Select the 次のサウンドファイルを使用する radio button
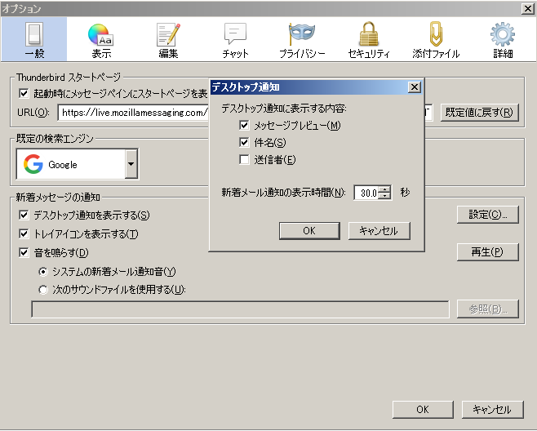 click(x=43, y=289)
